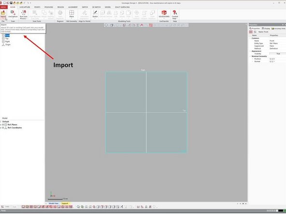Screen dimensions: 286x214
Task: Toggle visibility of Ref. Coordinates in Model tree
Action: 3,128
